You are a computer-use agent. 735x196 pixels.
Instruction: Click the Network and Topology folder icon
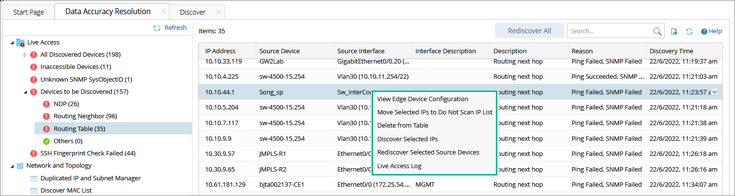pyautogui.click(x=20, y=166)
